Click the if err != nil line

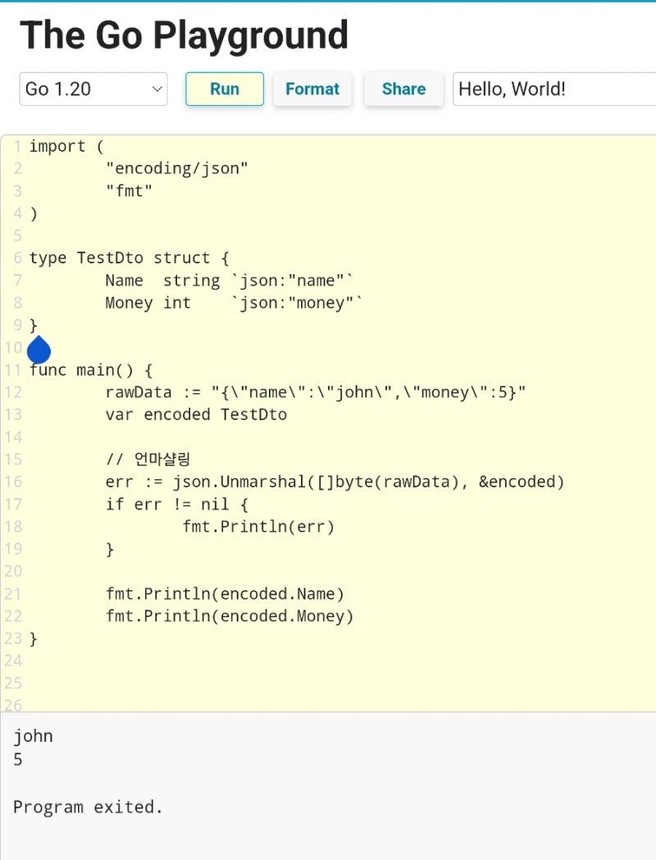coord(176,504)
